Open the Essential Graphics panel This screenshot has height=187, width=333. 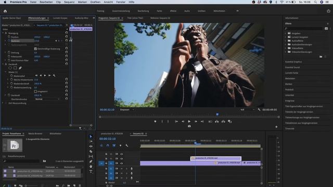coord(293,62)
